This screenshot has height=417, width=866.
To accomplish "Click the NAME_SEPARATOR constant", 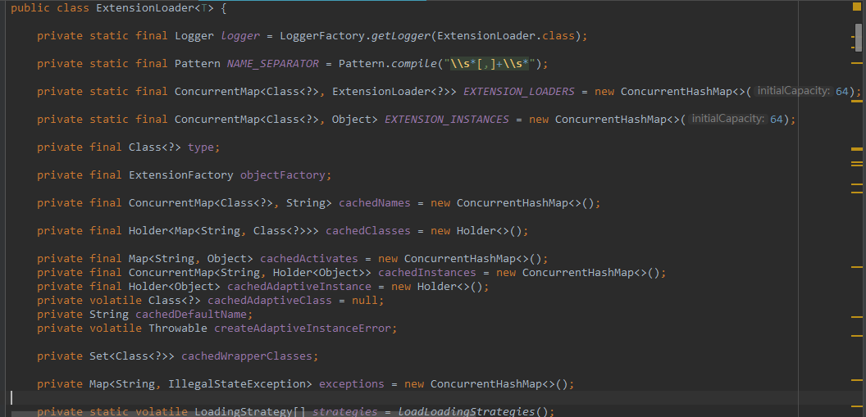I will click(273, 63).
